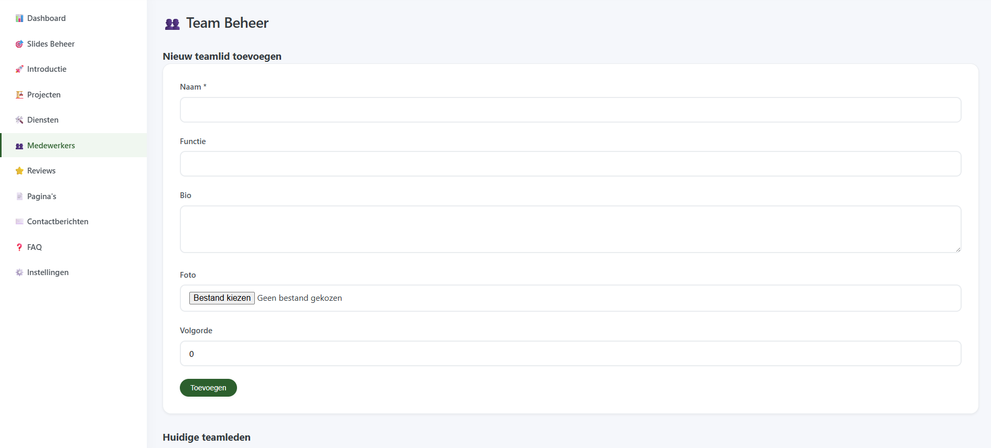Click the 'Foto' label
Image resolution: width=991 pixels, height=448 pixels.
[188, 275]
